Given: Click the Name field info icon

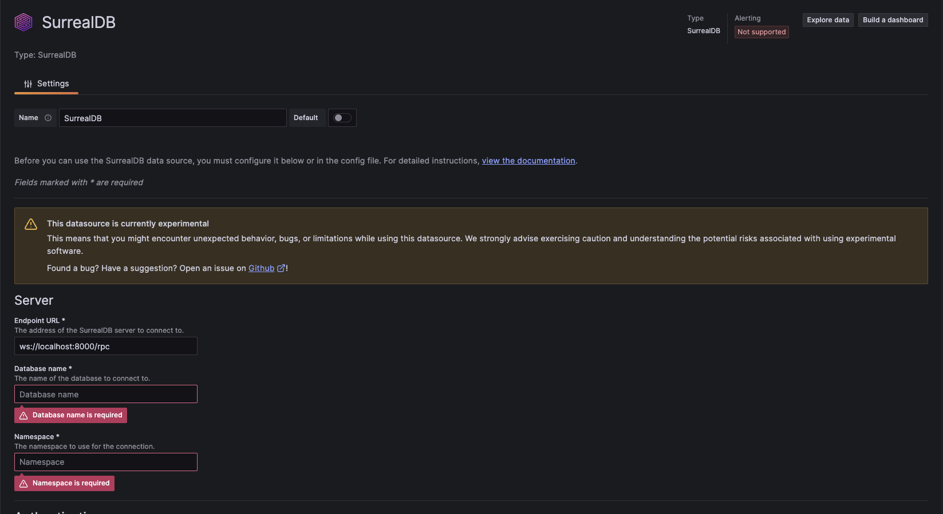Looking at the screenshot, I should pyautogui.click(x=48, y=118).
